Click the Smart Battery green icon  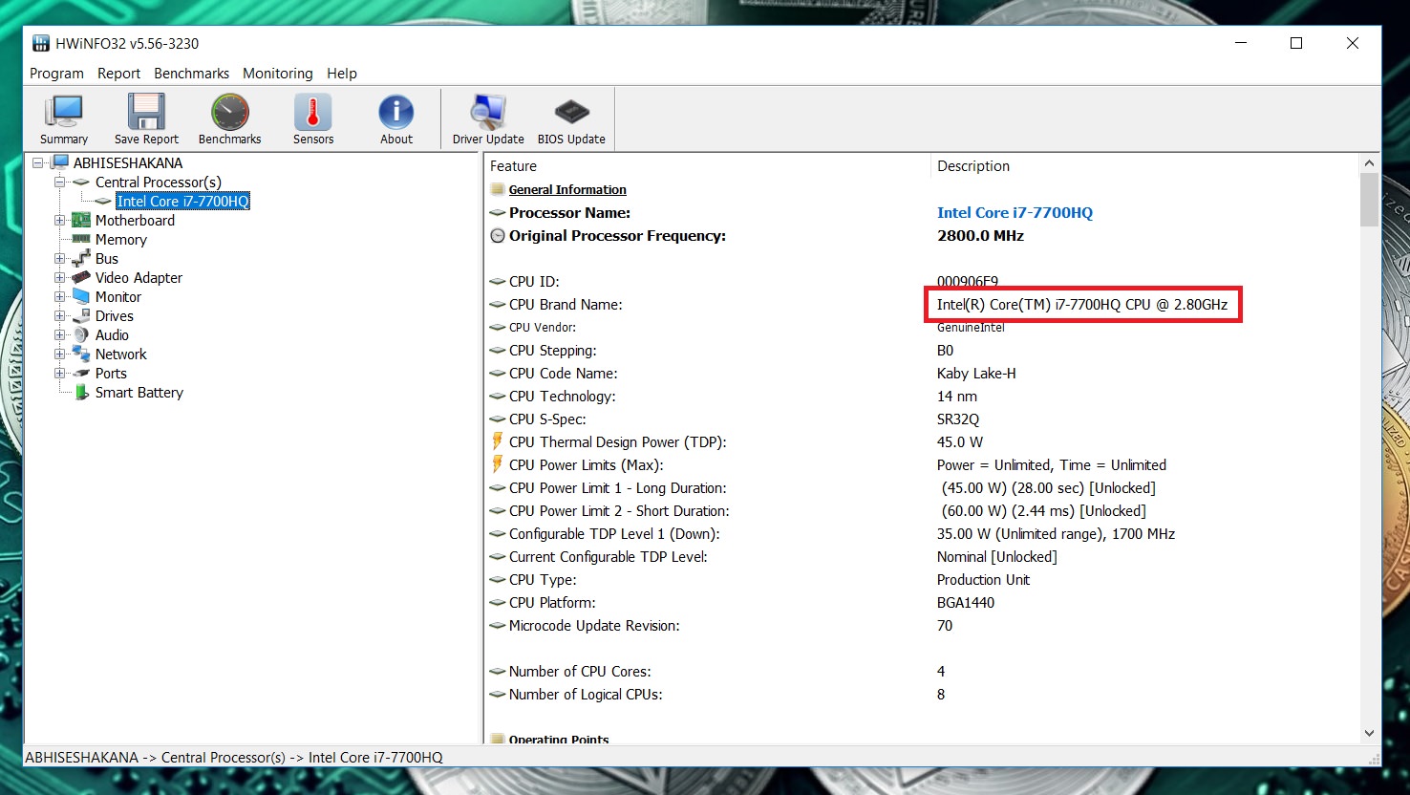tap(81, 392)
